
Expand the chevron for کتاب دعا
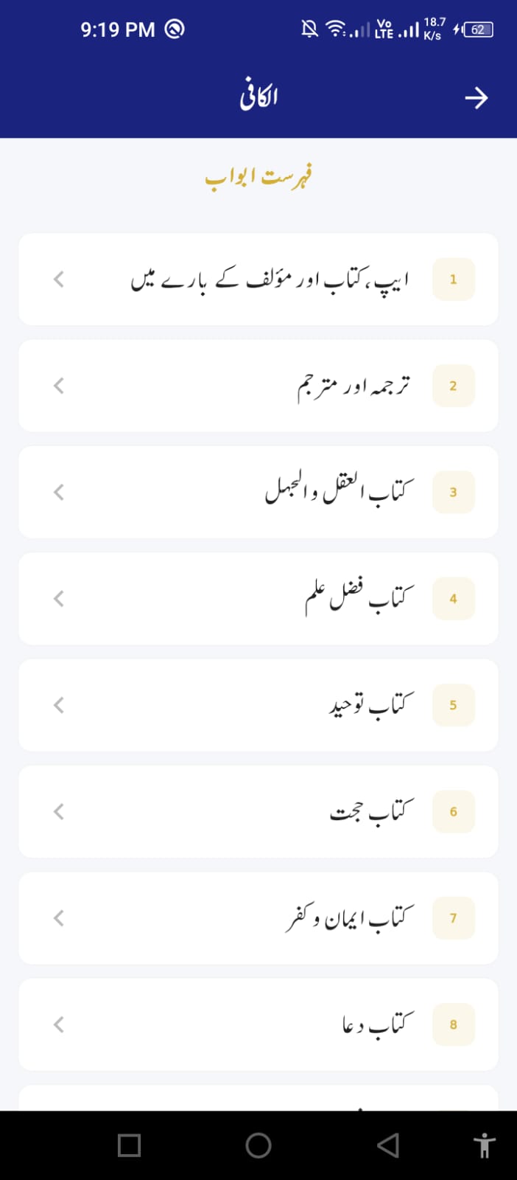[58, 1024]
